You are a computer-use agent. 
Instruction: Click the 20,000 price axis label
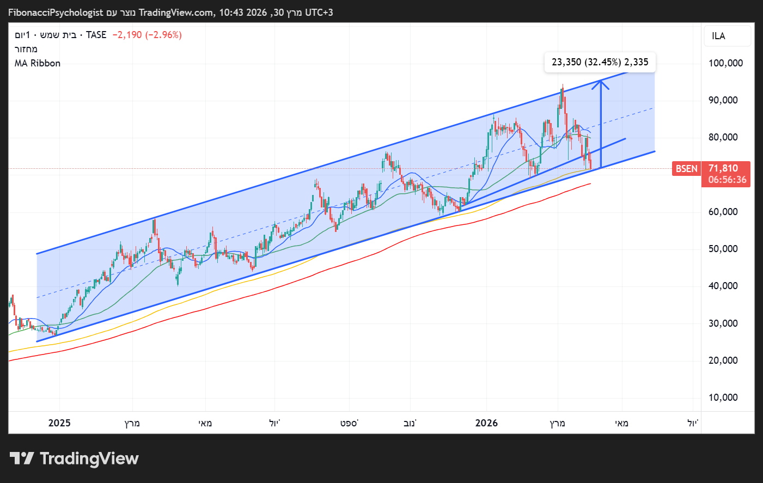(723, 360)
